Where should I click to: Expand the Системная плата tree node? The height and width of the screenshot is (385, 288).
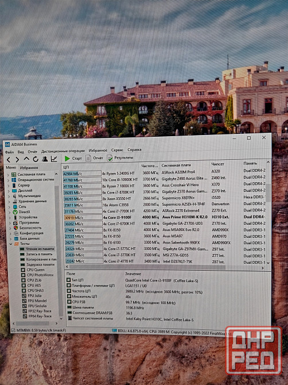point(8,175)
